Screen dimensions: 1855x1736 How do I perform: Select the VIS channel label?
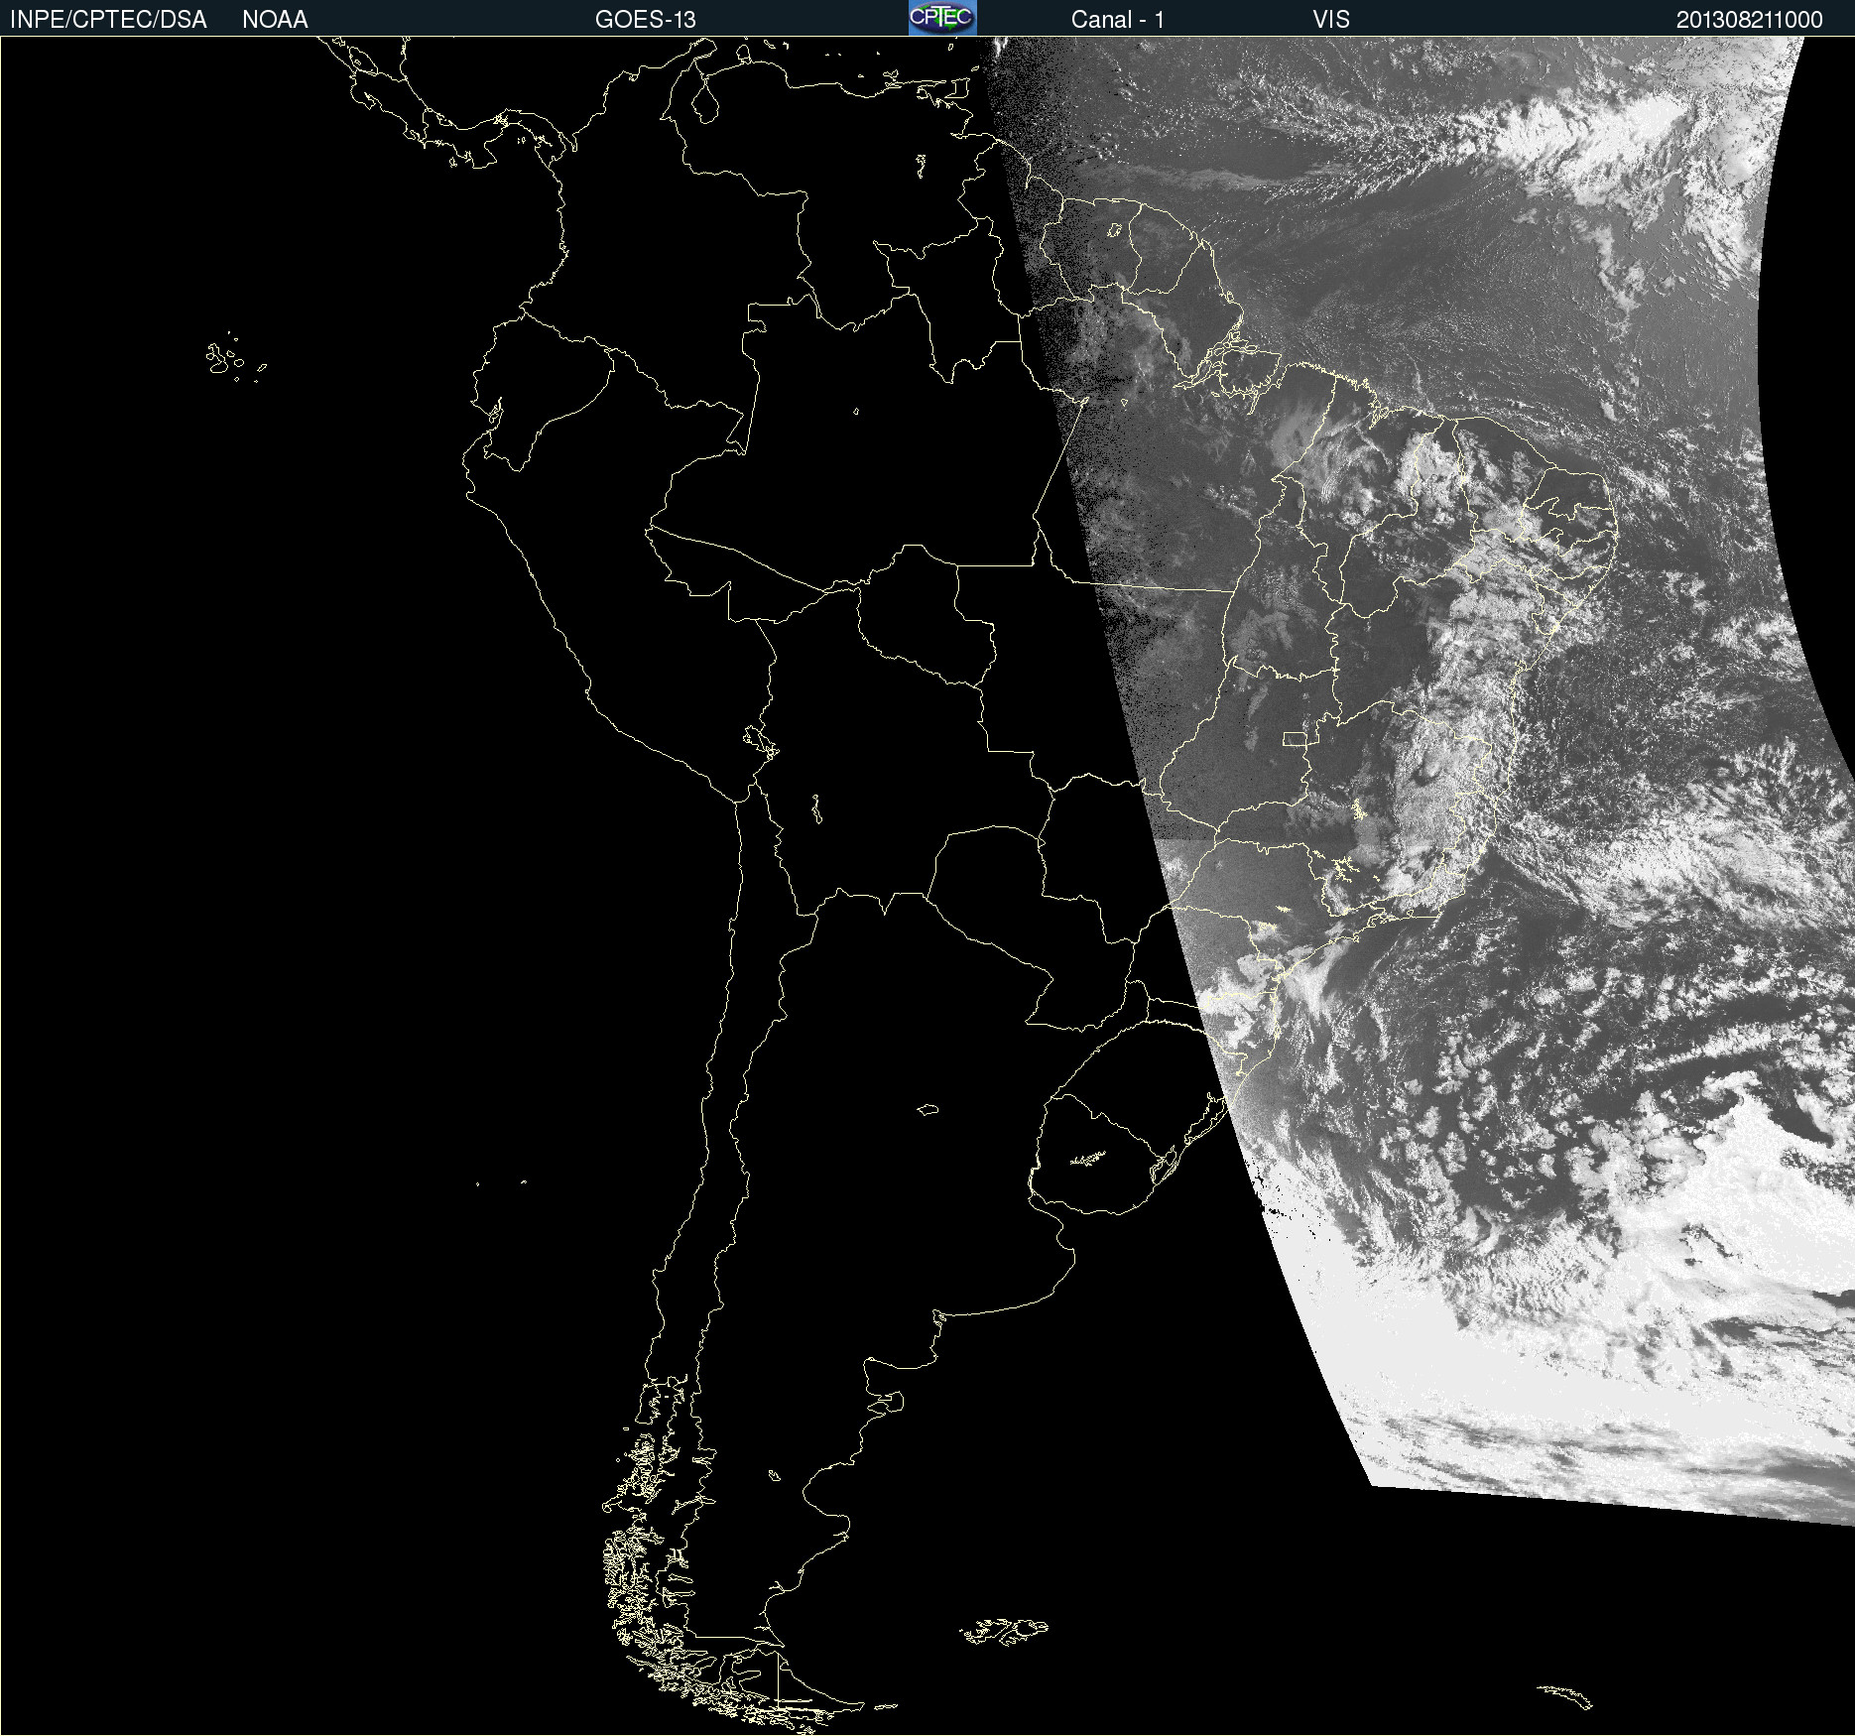click(1331, 20)
